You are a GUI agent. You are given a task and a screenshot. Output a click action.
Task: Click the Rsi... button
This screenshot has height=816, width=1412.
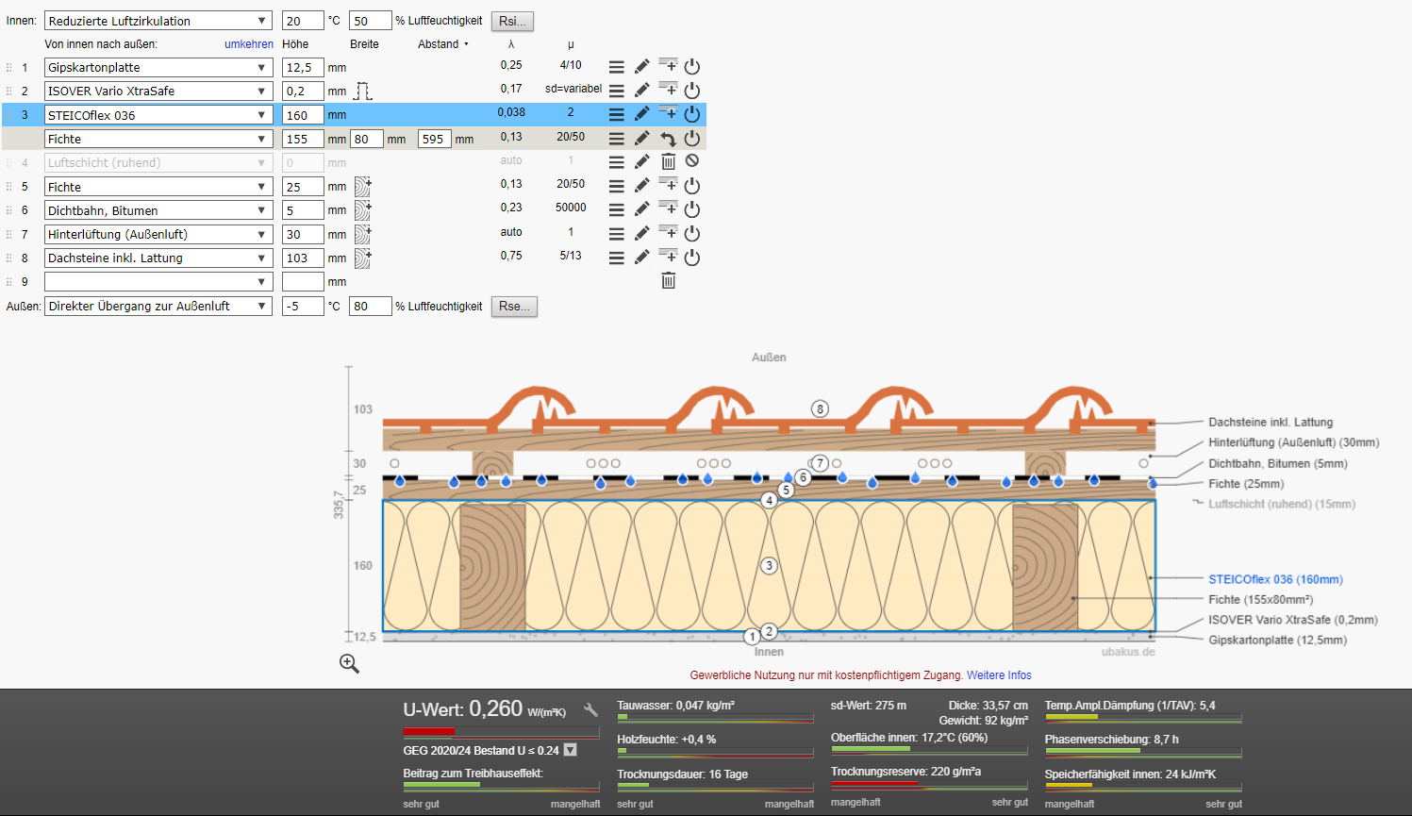click(x=512, y=21)
